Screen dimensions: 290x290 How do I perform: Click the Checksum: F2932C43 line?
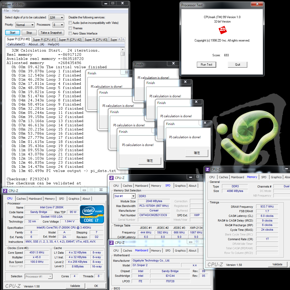pos(28,179)
